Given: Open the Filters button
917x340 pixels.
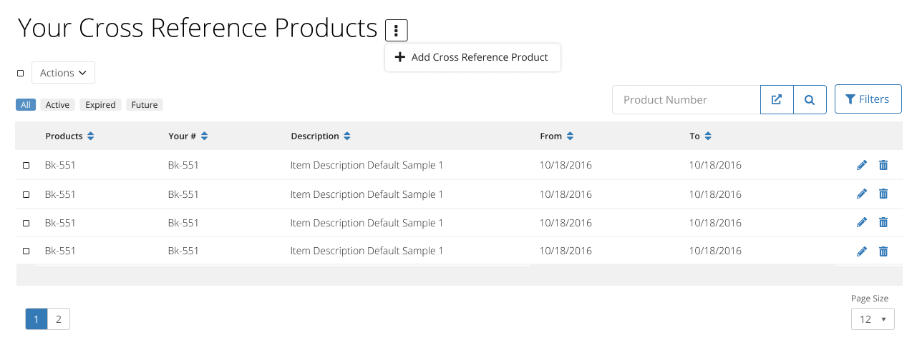Looking at the screenshot, I should 868,100.
